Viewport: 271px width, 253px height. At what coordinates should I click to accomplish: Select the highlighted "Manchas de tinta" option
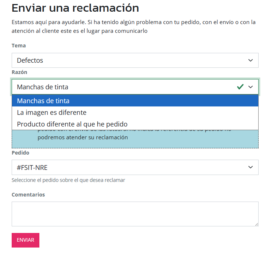pyautogui.click(x=43, y=101)
